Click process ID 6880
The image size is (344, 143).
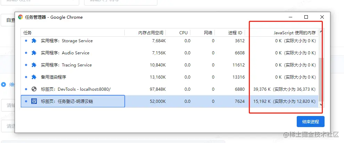239,89
